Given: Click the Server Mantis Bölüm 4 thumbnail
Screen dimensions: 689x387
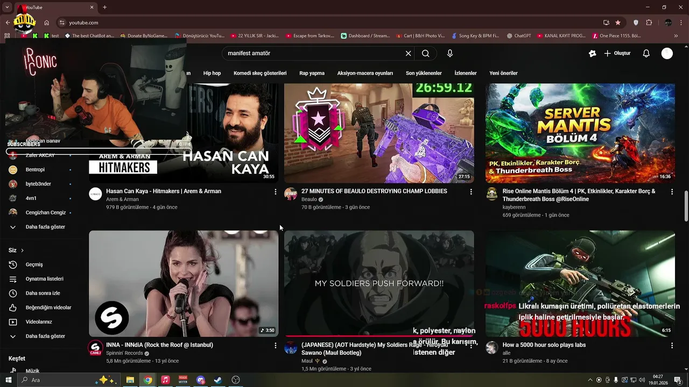Looking at the screenshot, I should tap(580, 133).
